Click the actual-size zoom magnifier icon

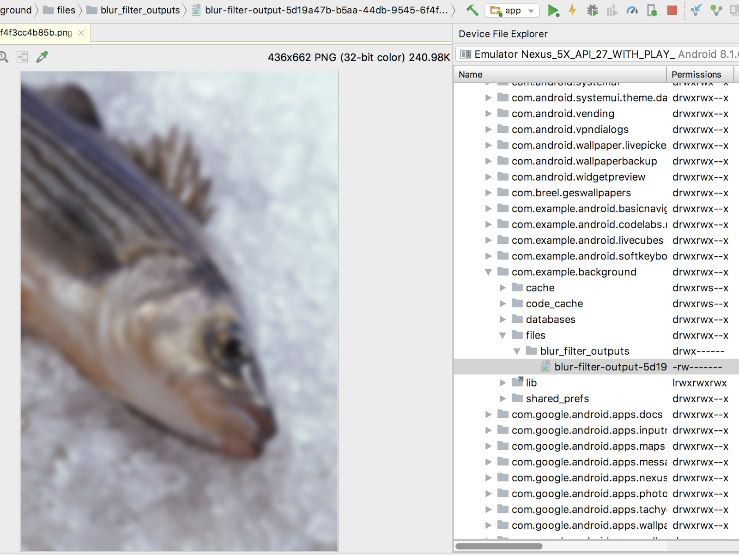(x=4, y=57)
